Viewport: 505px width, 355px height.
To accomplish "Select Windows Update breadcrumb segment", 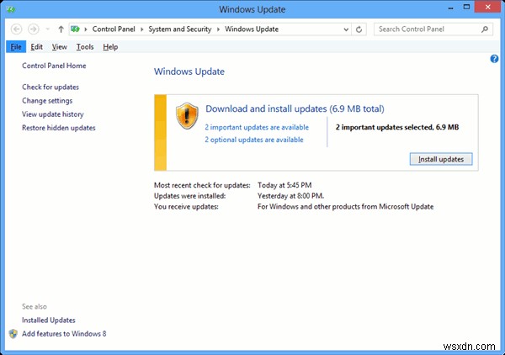I will [x=252, y=29].
